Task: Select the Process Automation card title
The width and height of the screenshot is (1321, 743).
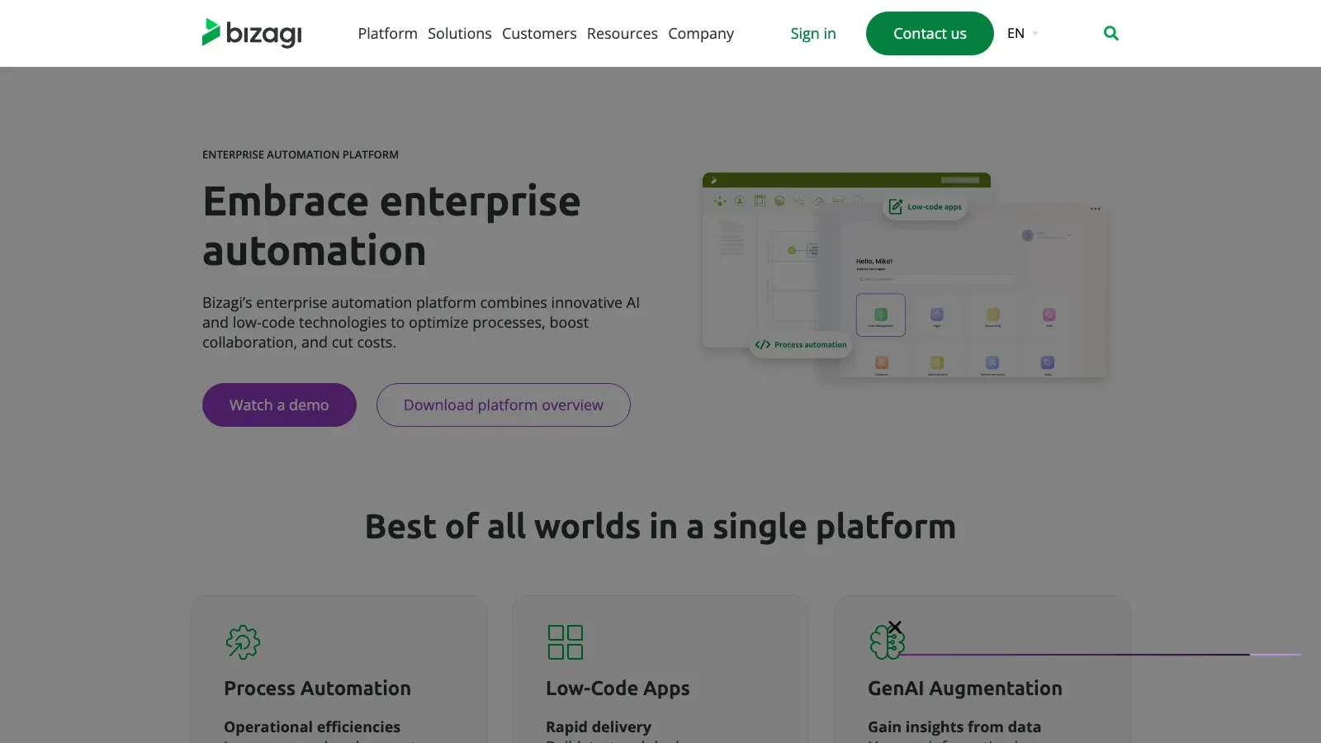Action: pos(317,688)
